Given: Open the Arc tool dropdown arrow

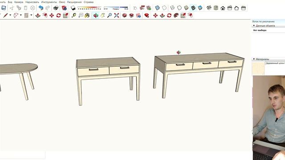Looking at the screenshot, I should (x=21, y=15).
